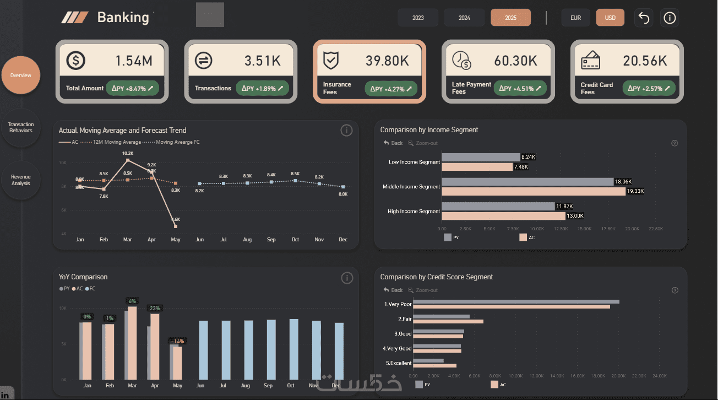The width and height of the screenshot is (718, 400).
Task: Click the clock-dollar icon on Late Payment card
Action: [x=461, y=60]
